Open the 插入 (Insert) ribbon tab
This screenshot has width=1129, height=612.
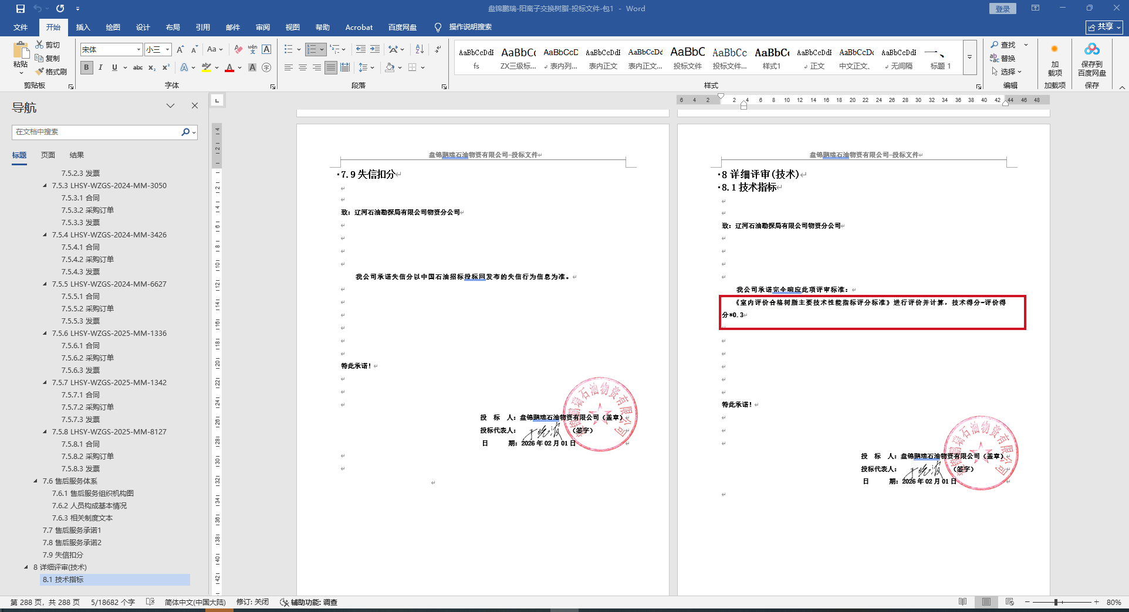pyautogui.click(x=83, y=27)
